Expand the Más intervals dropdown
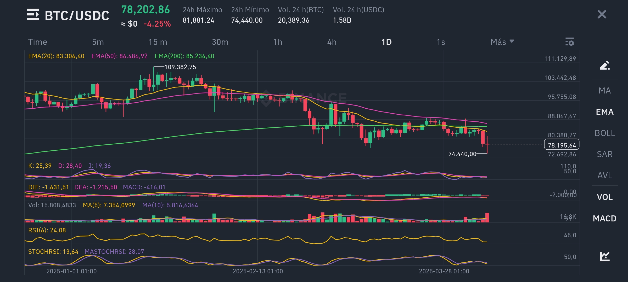Screen dimensions: 628x282 [x=502, y=42]
